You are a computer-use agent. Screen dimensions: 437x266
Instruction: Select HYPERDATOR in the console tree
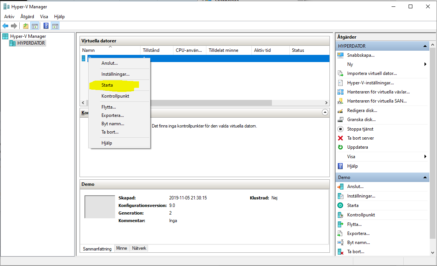click(x=31, y=43)
